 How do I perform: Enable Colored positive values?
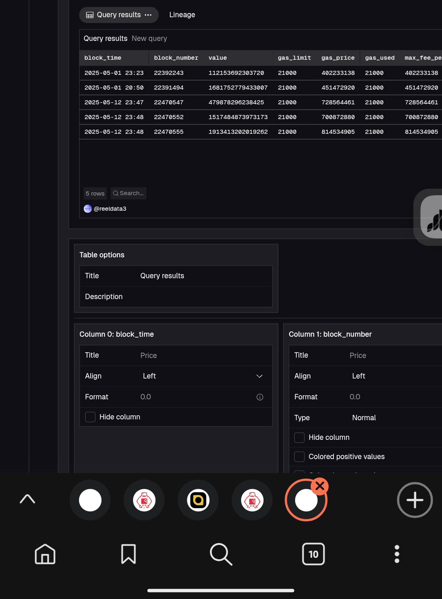point(299,456)
